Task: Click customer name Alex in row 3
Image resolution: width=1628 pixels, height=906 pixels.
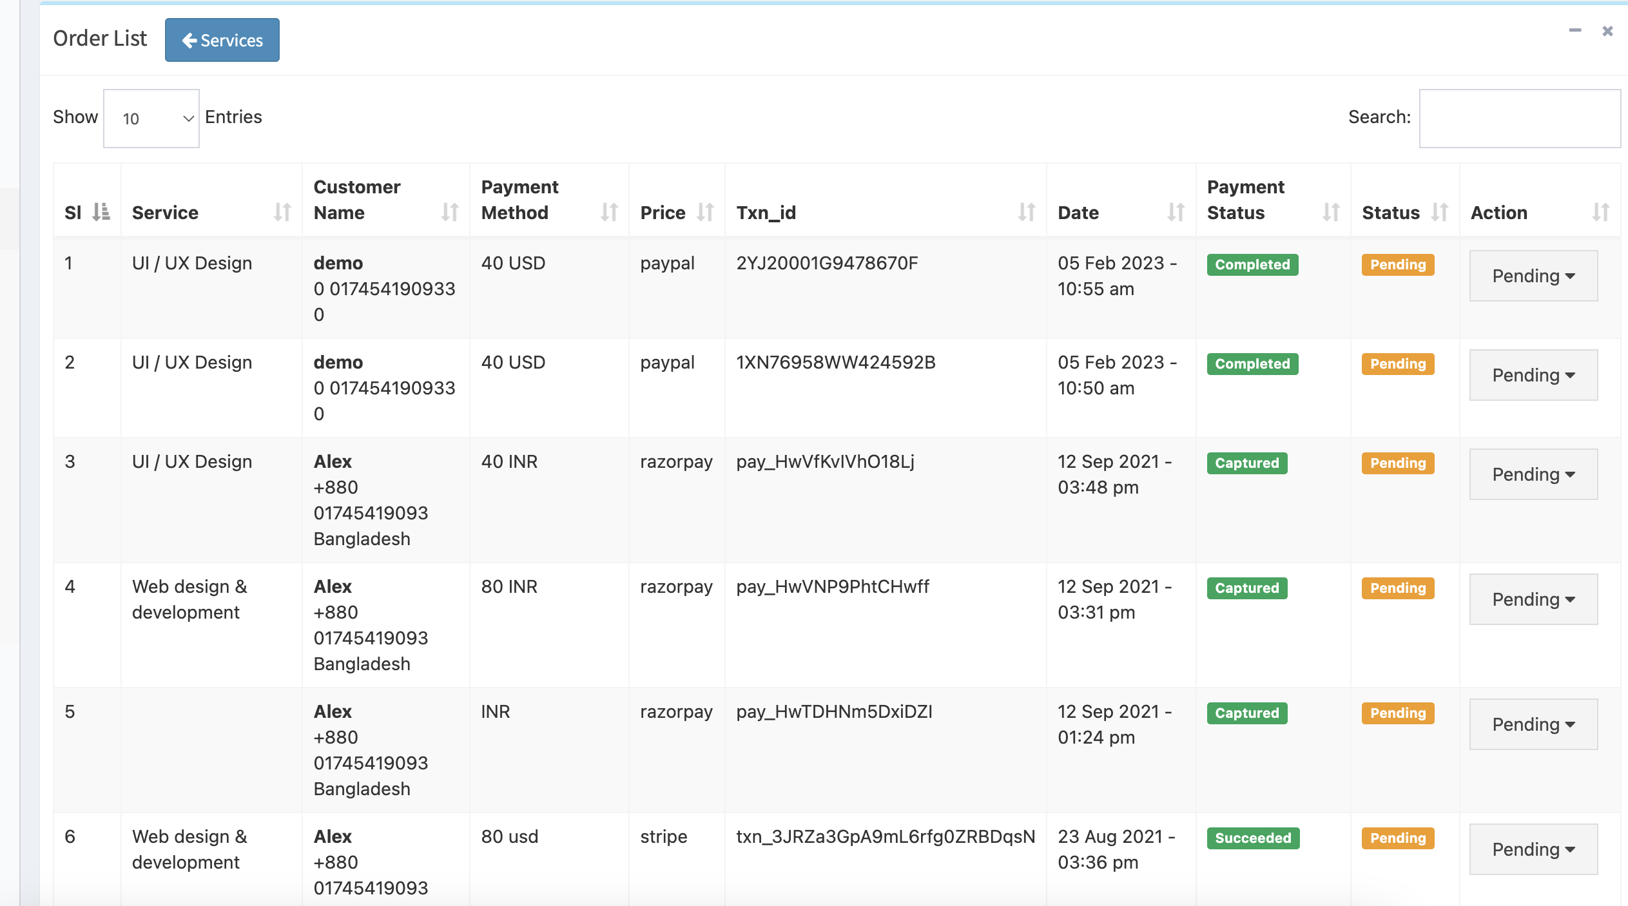Action: (333, 461)
